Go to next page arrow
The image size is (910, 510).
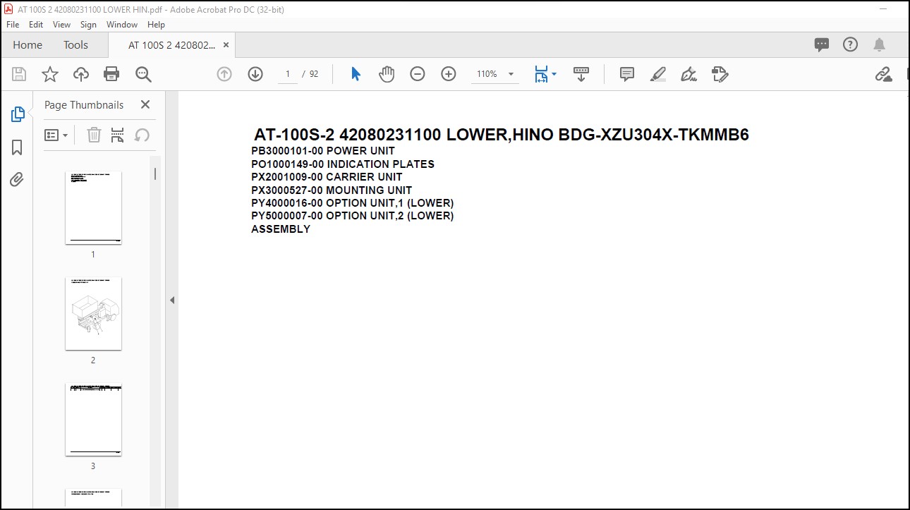tap(255, 74)
